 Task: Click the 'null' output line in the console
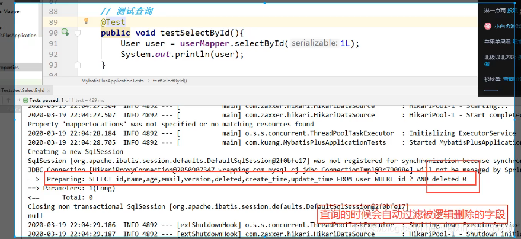point(36,215)
